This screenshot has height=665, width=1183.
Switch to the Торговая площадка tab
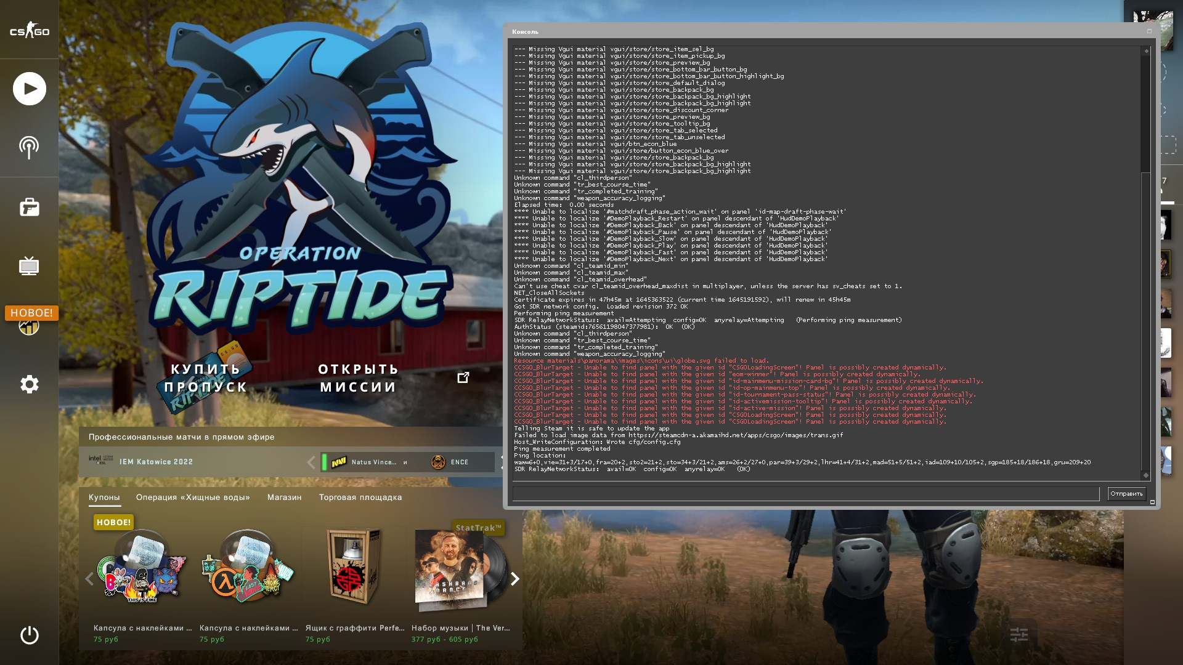360,498
